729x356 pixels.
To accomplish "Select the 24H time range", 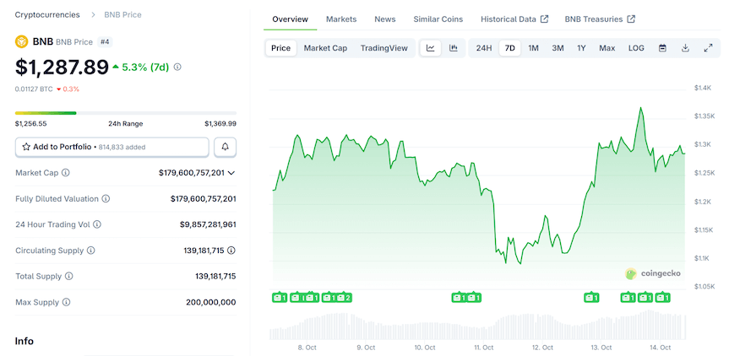I will click(x=484, y=48).
